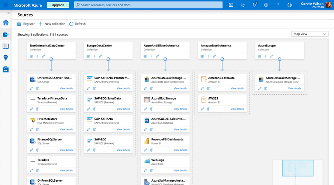Open the notifications bell icon
334x185 pixels.
coord(254,5)
